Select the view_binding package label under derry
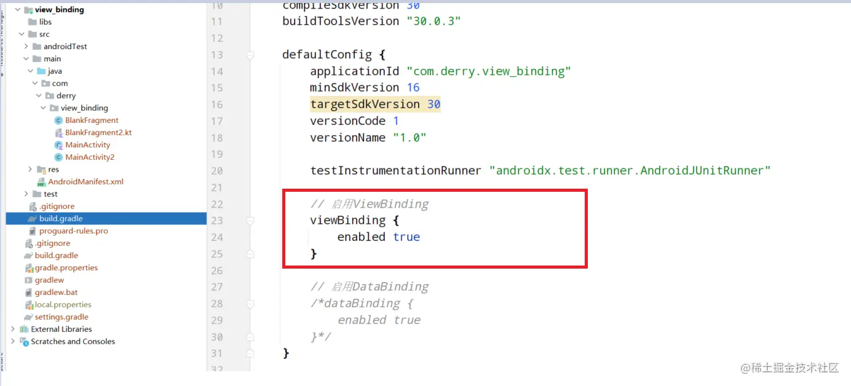This screenshot has height=386, width=851. click(84, 108)
